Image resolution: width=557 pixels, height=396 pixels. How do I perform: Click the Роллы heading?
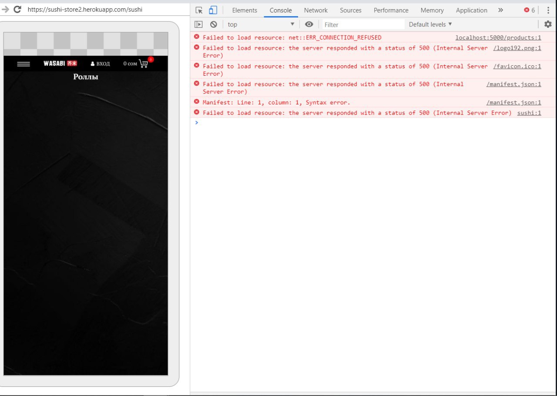click(x=86, y=77)
